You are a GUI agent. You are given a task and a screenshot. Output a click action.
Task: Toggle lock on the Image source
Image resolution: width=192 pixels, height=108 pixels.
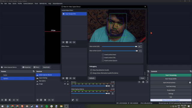tap(68, 84)
